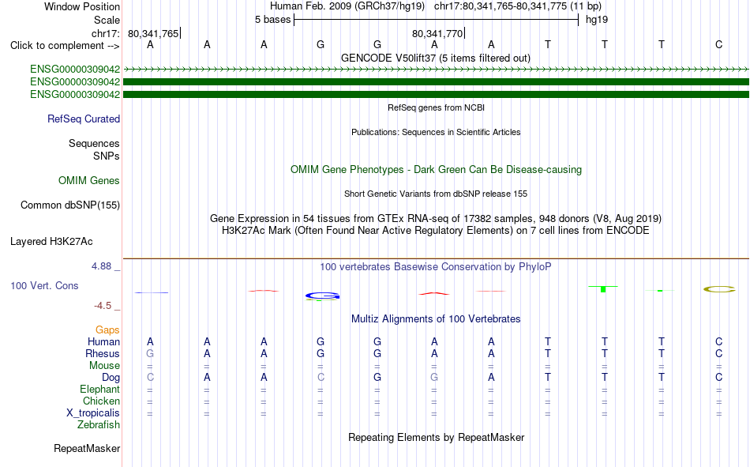750x467 pixels.
Task: Click the GTEx Gene Expression track title
Action: pyautogui.click(x=436, y=218)
